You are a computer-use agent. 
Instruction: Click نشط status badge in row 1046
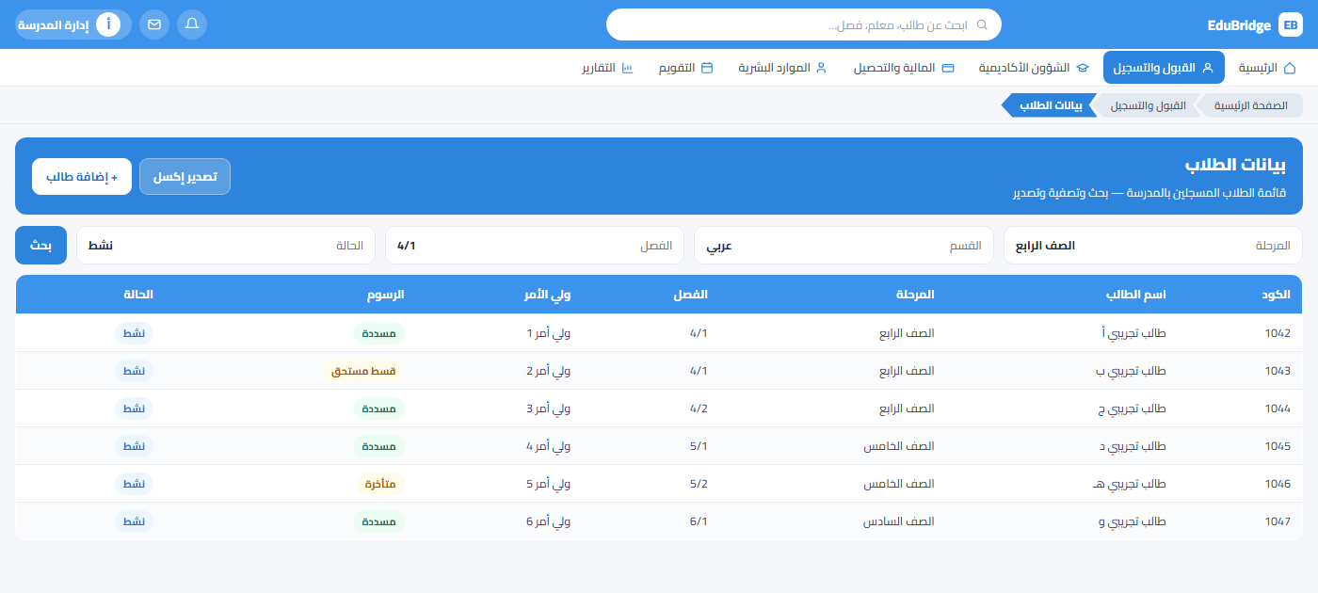pyautogui.click(x=134, y=484)
